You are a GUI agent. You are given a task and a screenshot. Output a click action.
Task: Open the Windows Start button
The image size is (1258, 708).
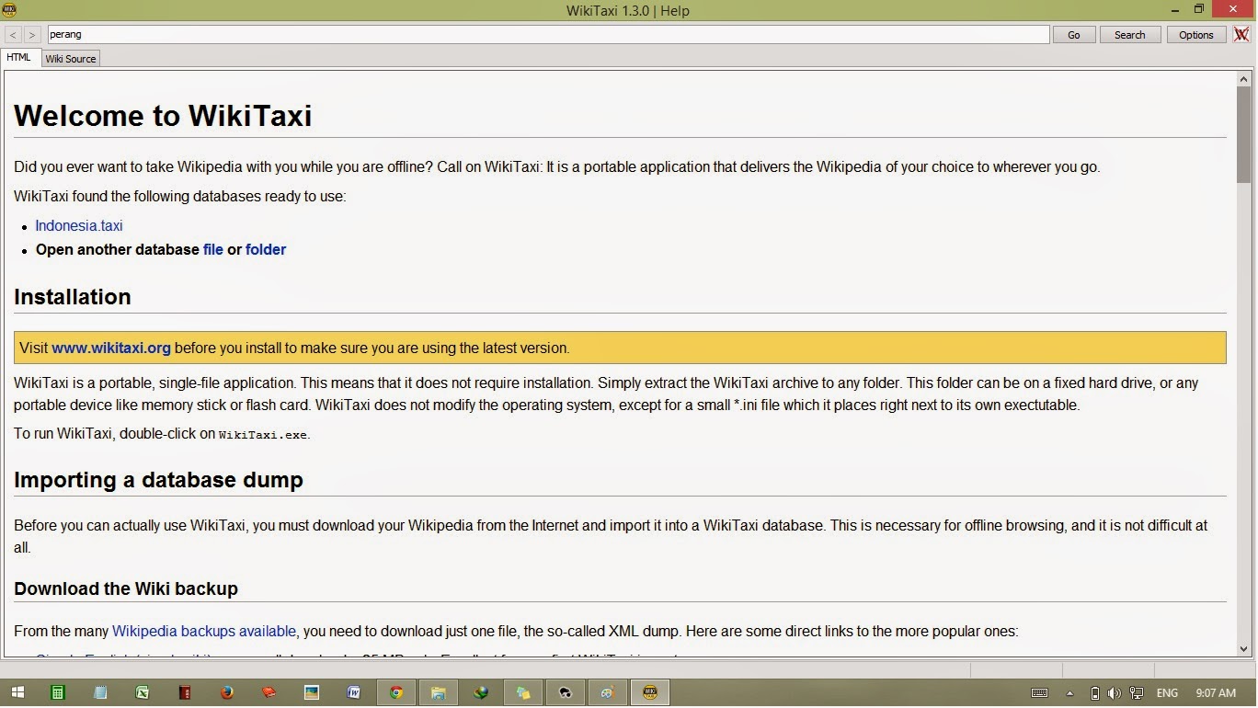click(17, 692)
